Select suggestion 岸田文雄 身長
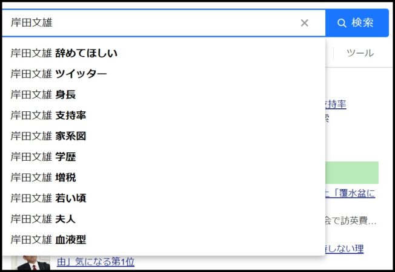Image resolution: width=395 pixels, height=272 pixels. (x=164, y=95)
